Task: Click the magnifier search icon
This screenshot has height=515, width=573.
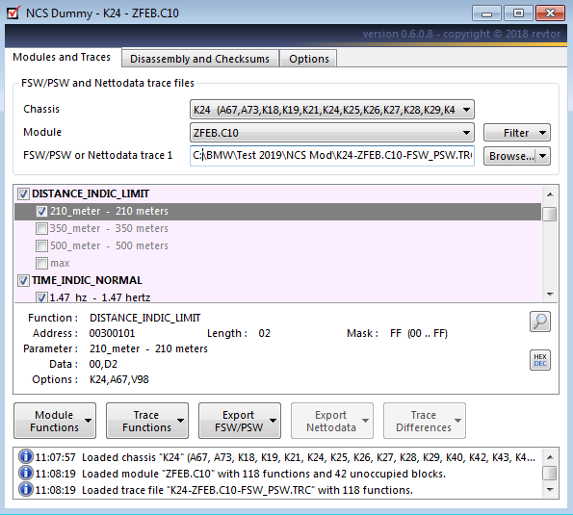Action: (539, 322)
